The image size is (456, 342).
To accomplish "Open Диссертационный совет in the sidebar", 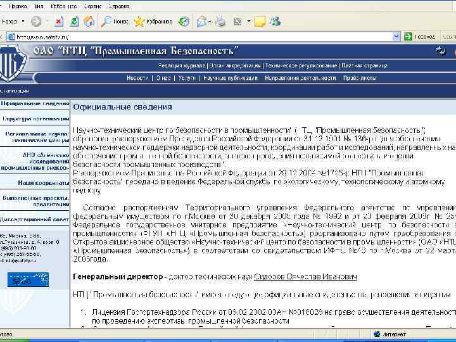I will point(34,219).
